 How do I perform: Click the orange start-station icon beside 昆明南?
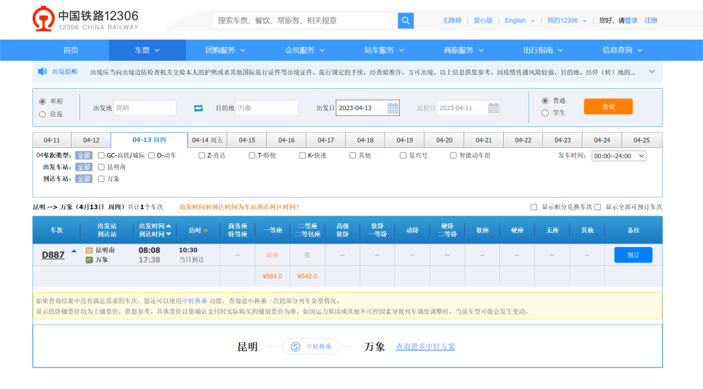point(89,250)
